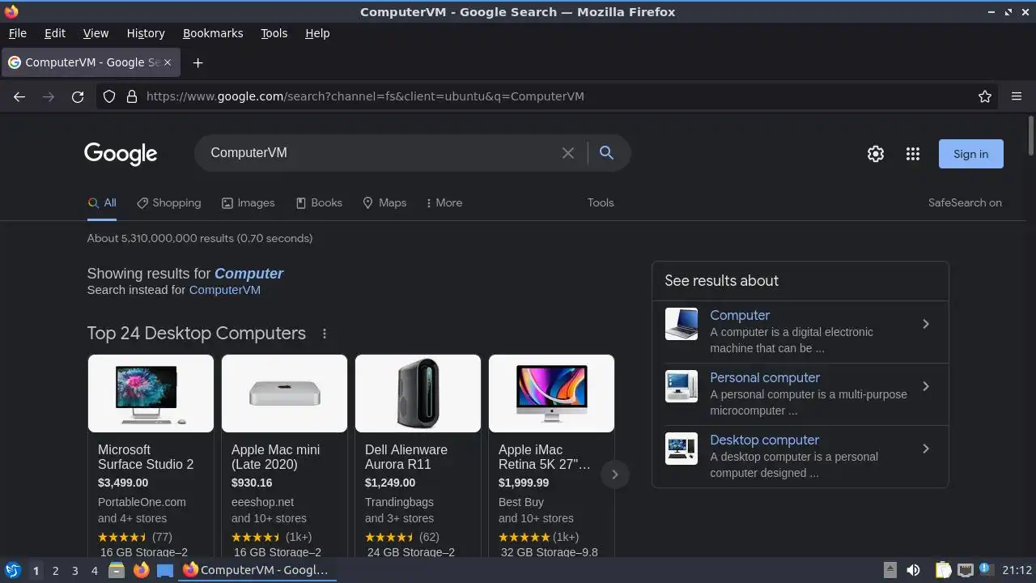The image size is (1036, 583).
Task: Reload the current page
Action: click(78, 96)
